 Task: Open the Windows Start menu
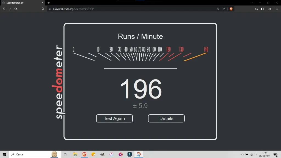point(4,154)
